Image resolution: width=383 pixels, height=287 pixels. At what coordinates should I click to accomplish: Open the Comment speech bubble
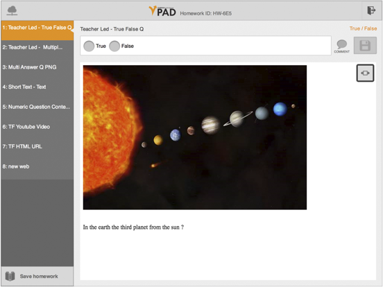[342, 46]
